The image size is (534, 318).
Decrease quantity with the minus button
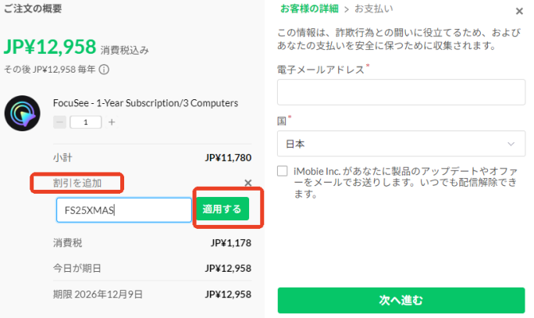[60, 122]
